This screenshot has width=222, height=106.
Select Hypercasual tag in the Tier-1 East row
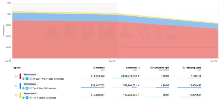[30, 93]
